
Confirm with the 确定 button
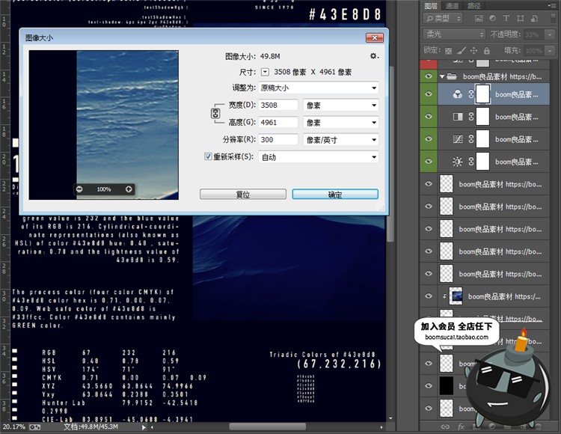click(x=335, y=195)
